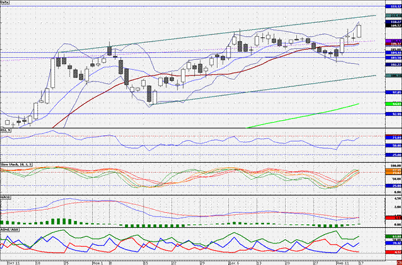Click the MACD 3.00 axis label

(398, 207)
